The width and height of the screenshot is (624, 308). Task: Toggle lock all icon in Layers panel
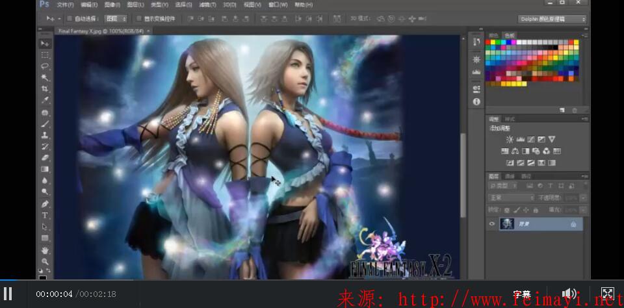535,210
